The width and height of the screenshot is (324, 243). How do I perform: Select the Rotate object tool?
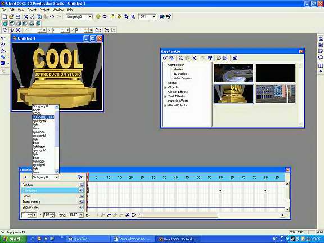click(11, 30)
